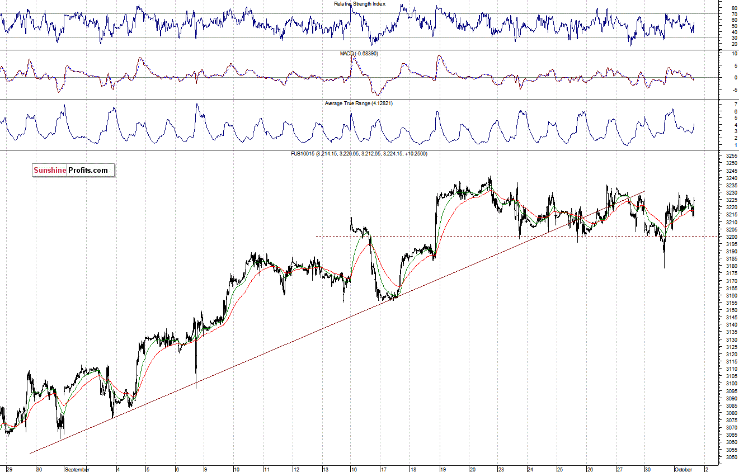Click the "Relative Strength Index" panel title
Image resolution: width=739 pixels, height=472 pixels.
[x=360, y=4]
